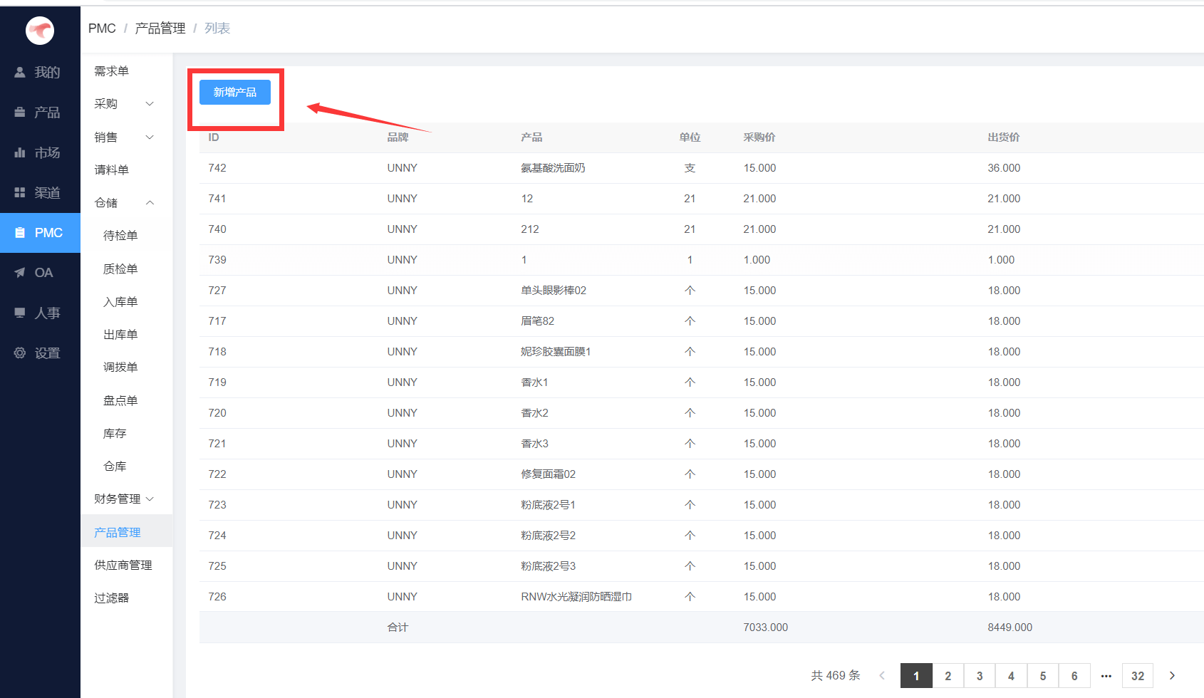Viewport: 1204px width, 698px height.
Task: Jump to last page 32
Action: click(x=1138, y=676)
